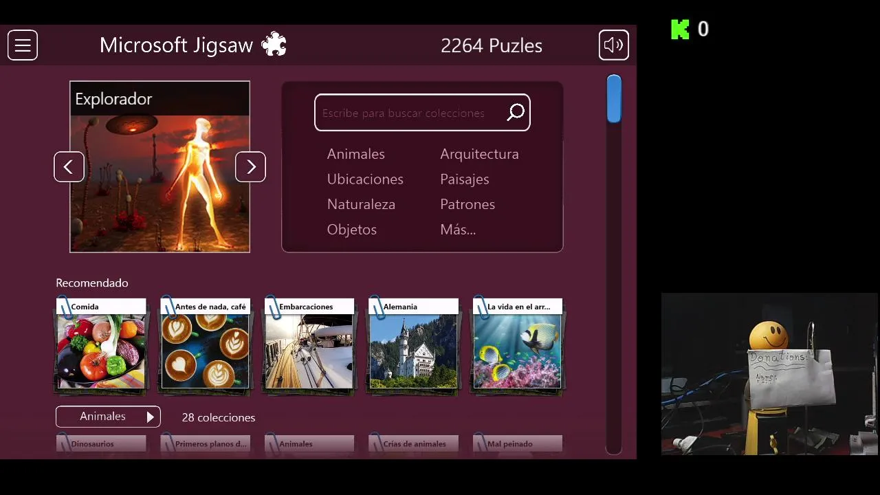The image size is (880, 495).
Task: Open the Animales collection card below
Action: [309, 444]
